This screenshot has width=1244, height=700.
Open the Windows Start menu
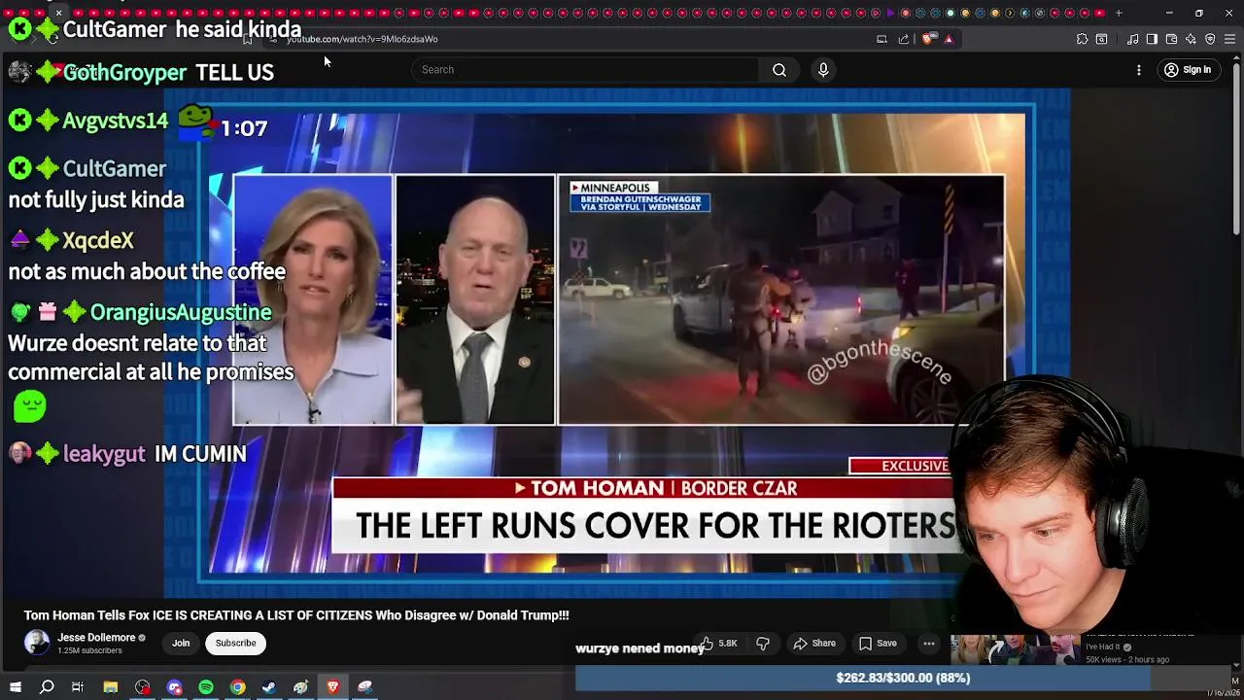16,687
